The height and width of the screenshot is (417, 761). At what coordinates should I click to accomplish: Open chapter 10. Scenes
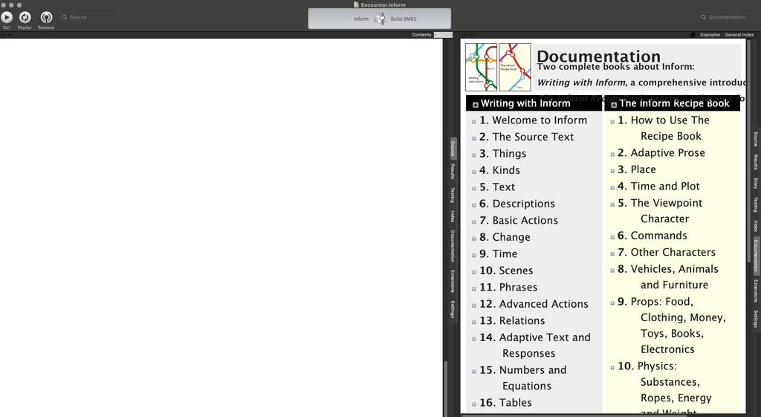(506, 271)
